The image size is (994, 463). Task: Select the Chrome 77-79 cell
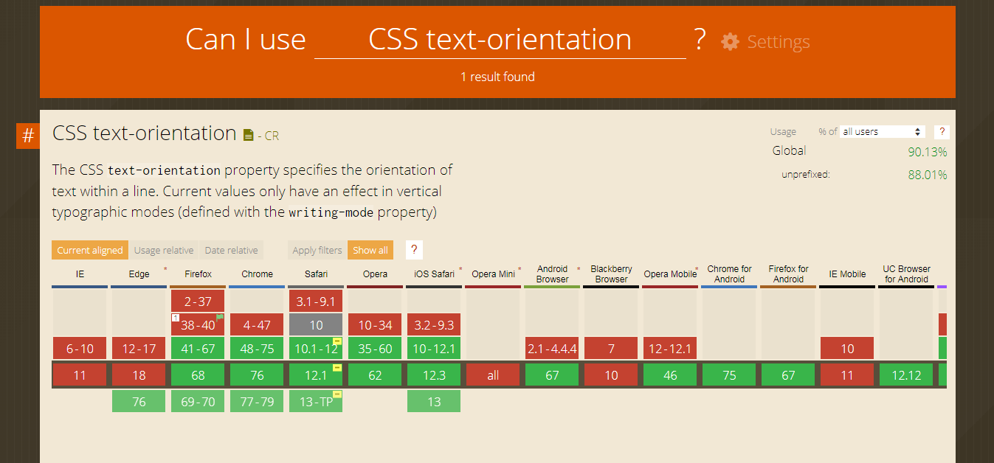[x=257, y=402]
